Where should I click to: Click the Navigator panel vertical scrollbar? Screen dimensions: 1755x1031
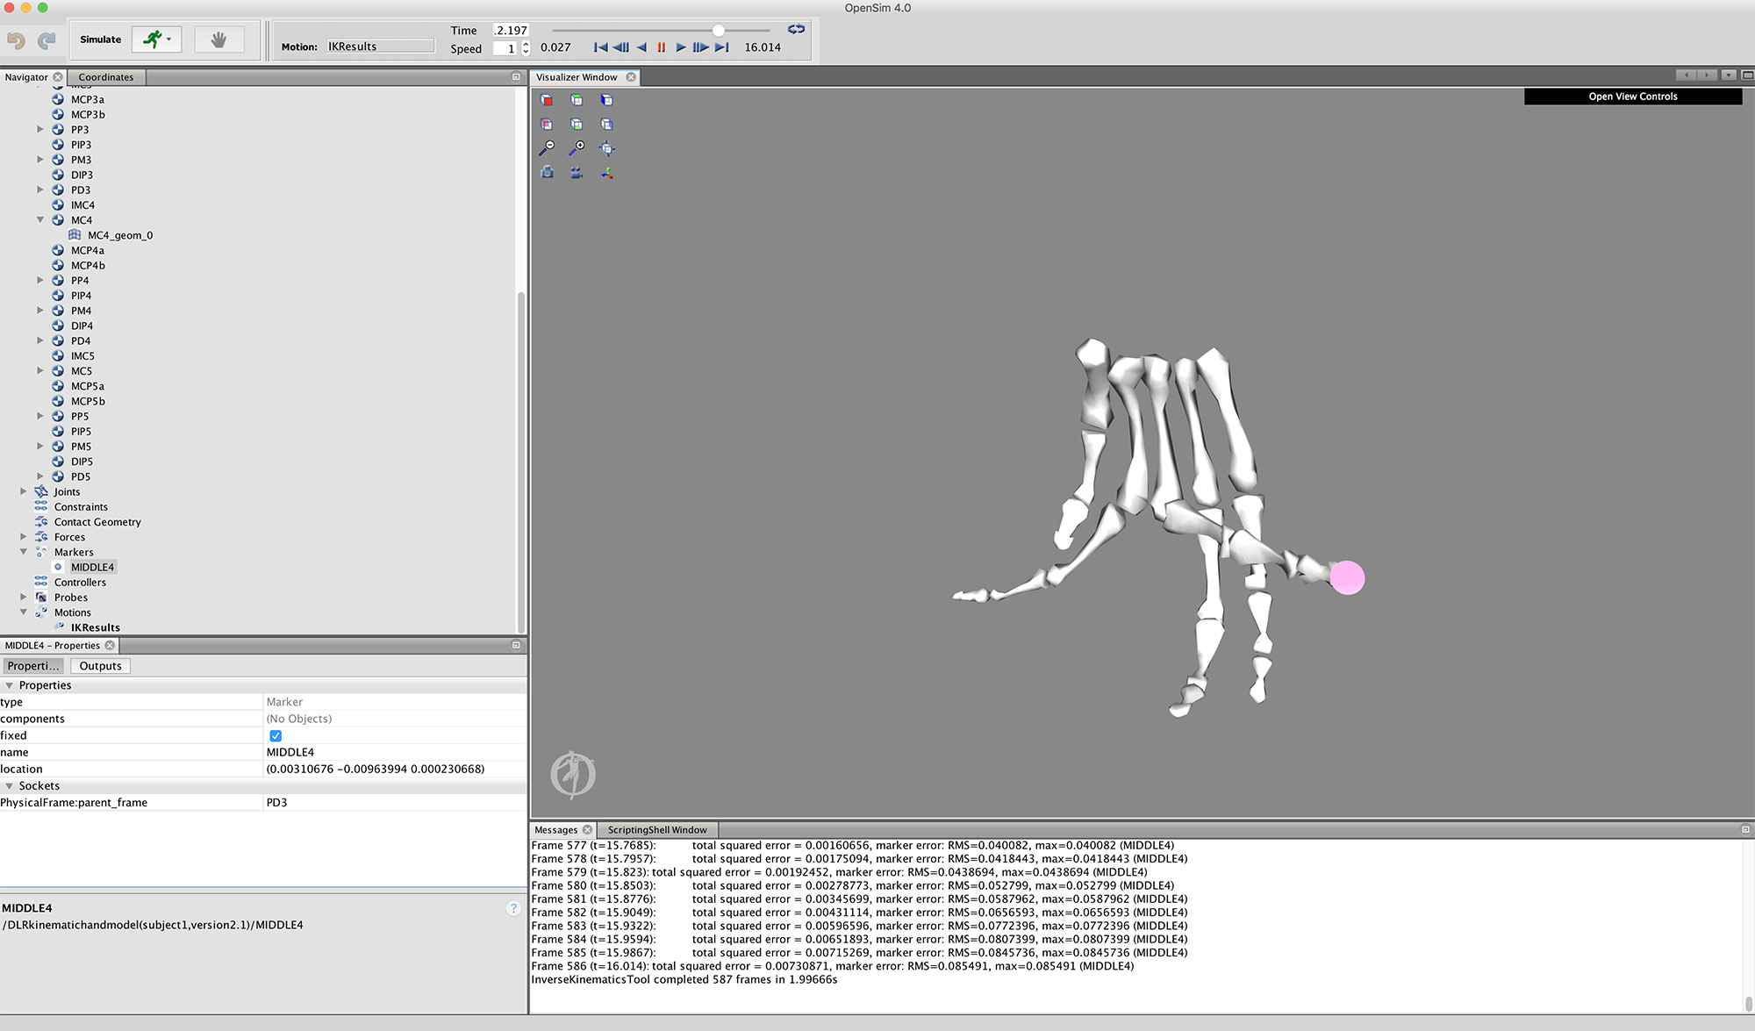[x=521, y=461]
